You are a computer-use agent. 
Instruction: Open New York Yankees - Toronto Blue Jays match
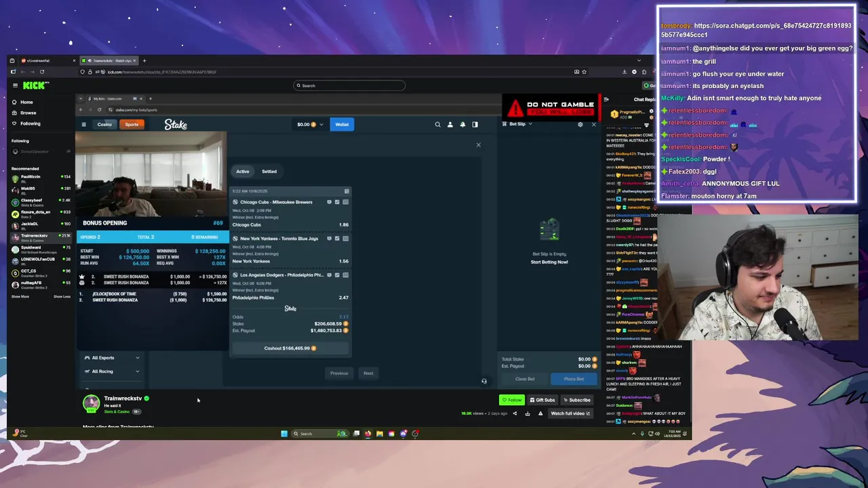279,239
